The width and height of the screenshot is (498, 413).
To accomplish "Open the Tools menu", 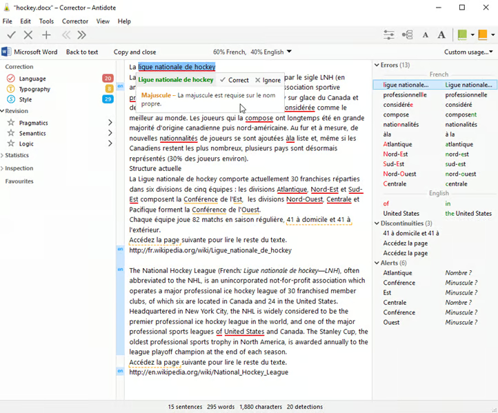I will pyautogui.click(x=46, y=21).
